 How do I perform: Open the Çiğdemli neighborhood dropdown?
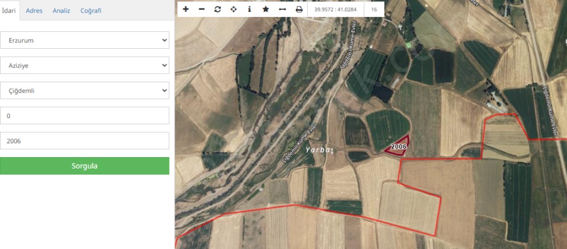[x=85, y=90]
